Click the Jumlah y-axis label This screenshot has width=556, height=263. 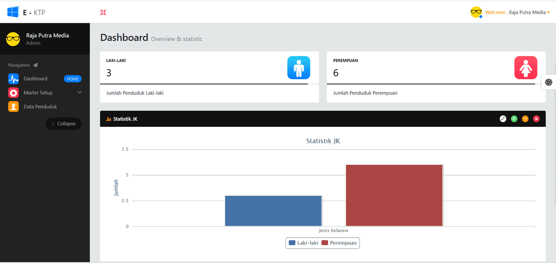tap(116, 188)
